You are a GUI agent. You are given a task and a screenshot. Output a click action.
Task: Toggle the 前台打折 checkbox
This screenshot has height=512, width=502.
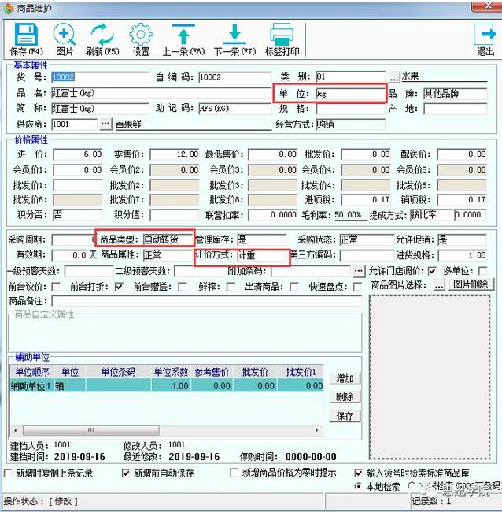point(119,287)
